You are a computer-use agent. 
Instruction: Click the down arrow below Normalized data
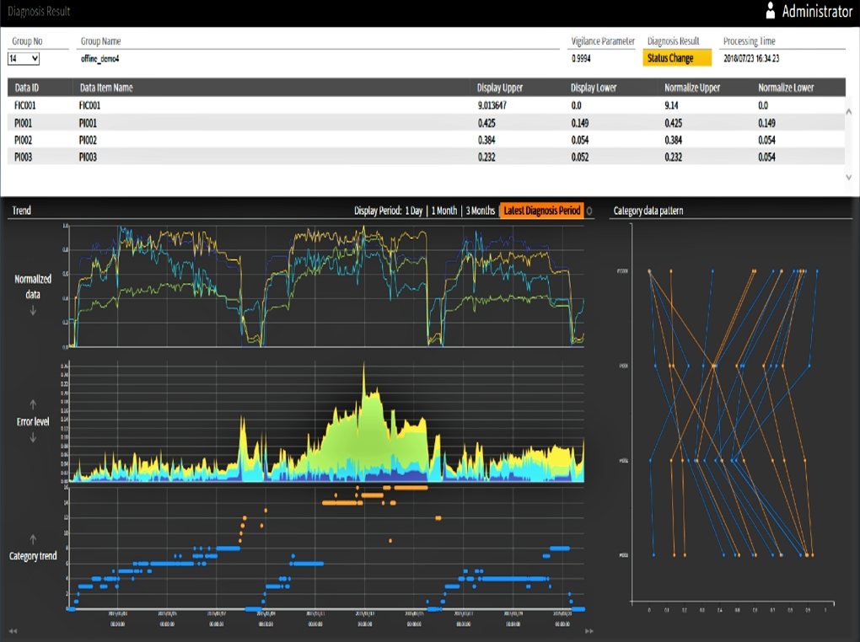point(33,311)
